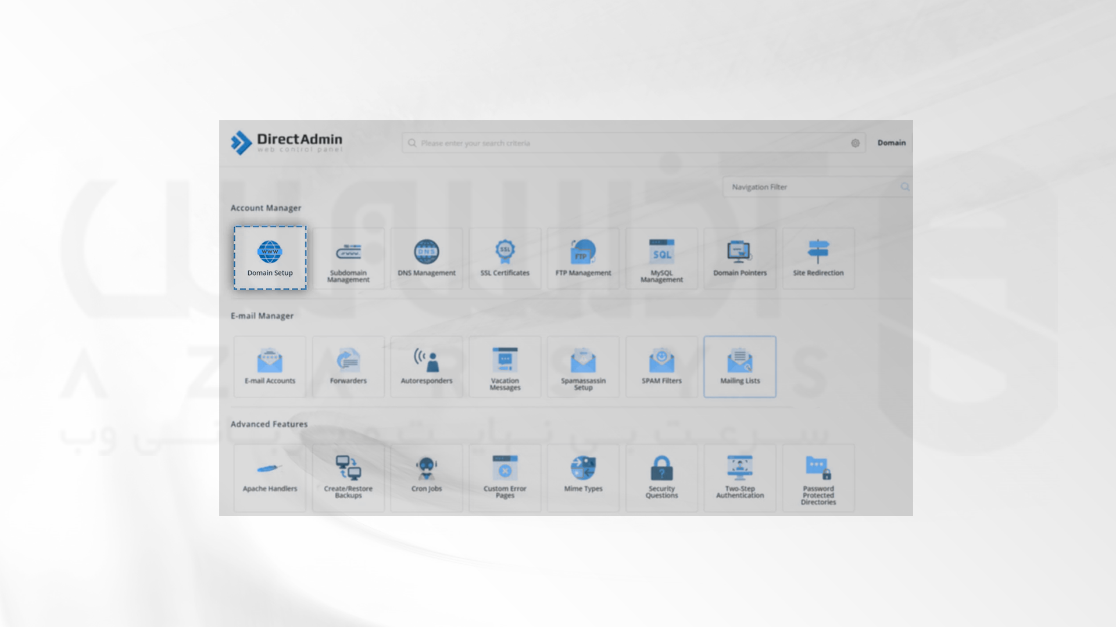1116x627 pixels.
Task: Open SSL Certificates
Action: [505, 258]
